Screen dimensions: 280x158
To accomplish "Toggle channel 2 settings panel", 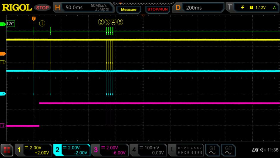I will (x=72, y=150).
